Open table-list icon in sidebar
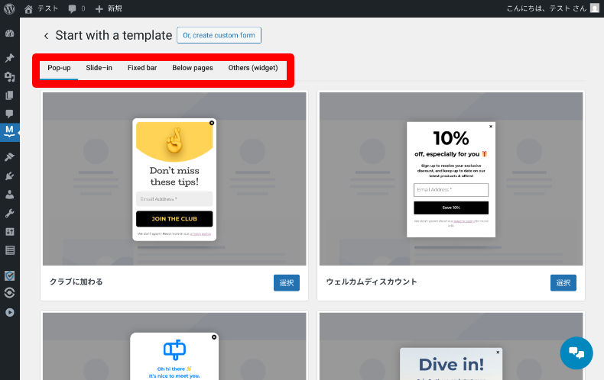604x380 pixels. (10, 250)
